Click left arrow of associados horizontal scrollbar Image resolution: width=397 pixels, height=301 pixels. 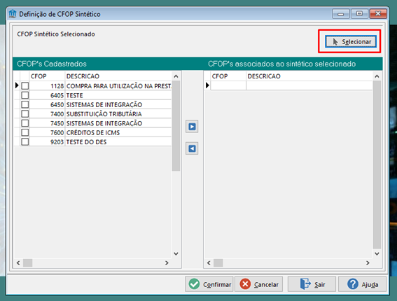pyautogui.click(x=209, y=262)
